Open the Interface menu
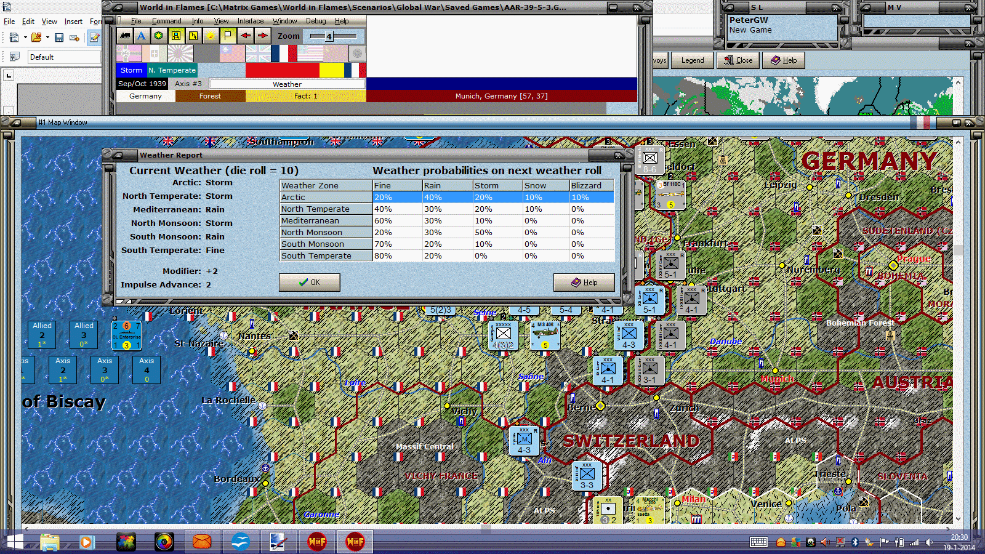 pyautogui.click(x=251, y=21)
